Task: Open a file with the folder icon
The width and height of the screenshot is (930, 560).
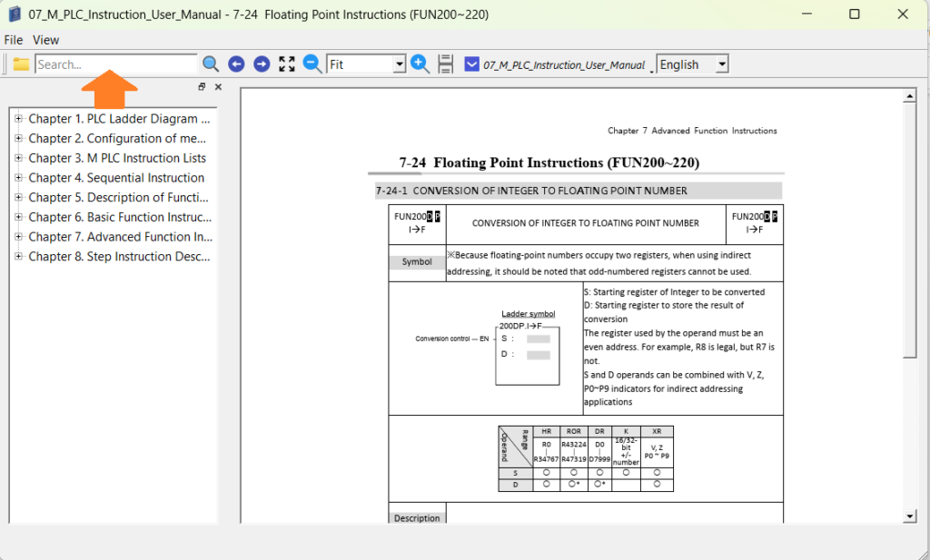Action: (x=22, y=64)
